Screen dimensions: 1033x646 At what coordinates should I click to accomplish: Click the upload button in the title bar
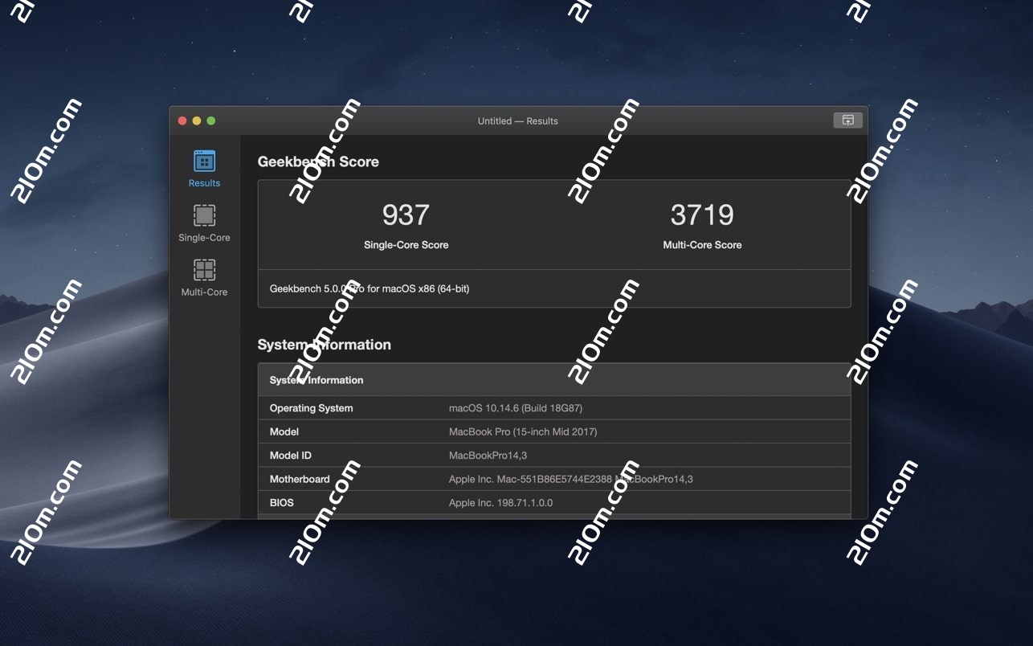(847, 121)
